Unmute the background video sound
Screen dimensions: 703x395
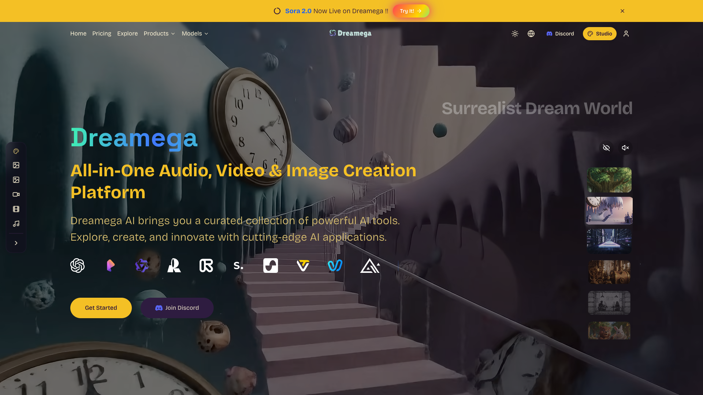point(625,148)
